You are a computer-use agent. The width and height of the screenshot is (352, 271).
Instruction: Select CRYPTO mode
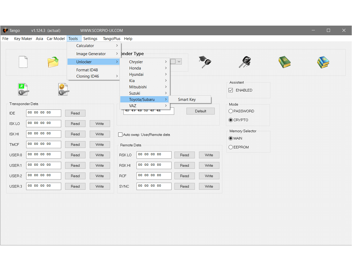(x=231, y=120)
